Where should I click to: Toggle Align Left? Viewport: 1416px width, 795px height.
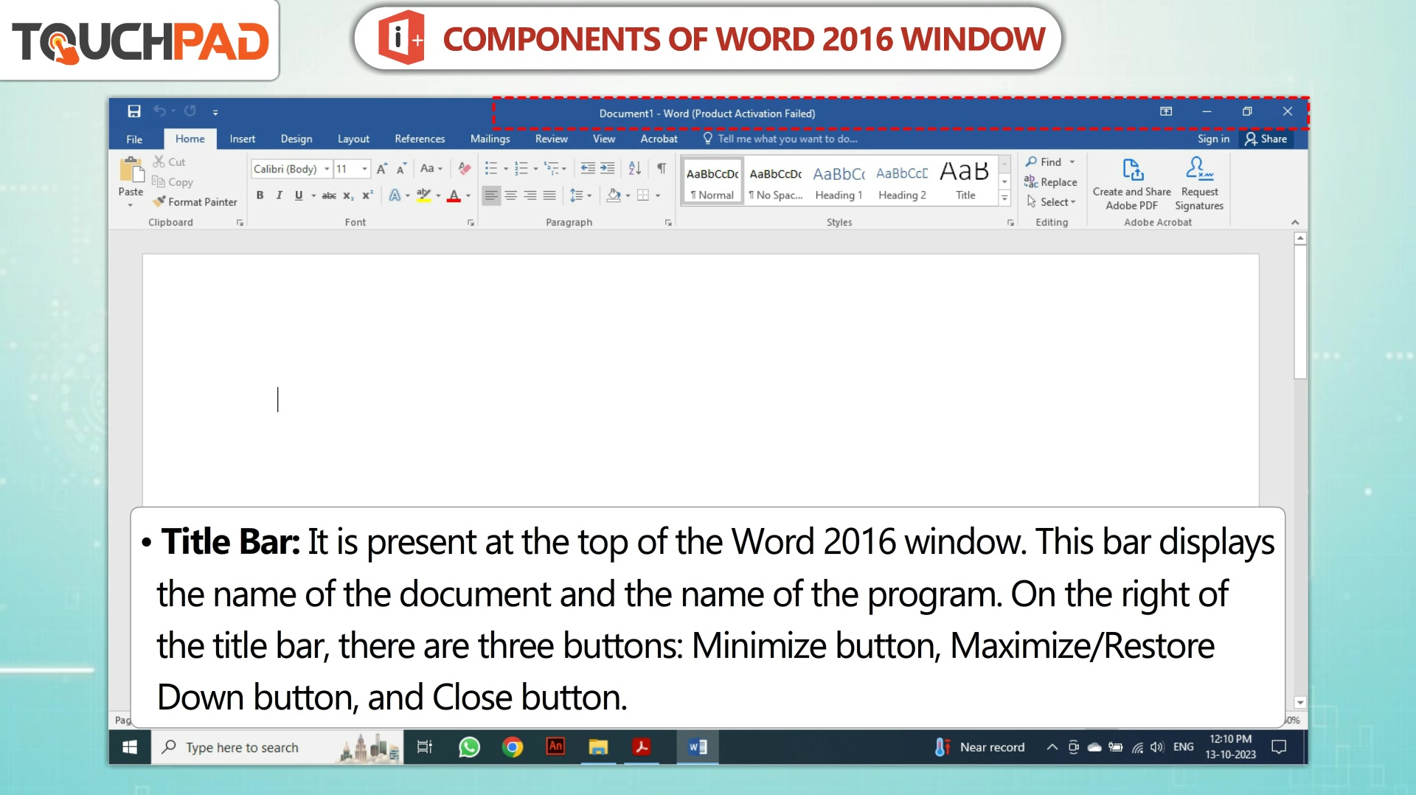[491, 195]
